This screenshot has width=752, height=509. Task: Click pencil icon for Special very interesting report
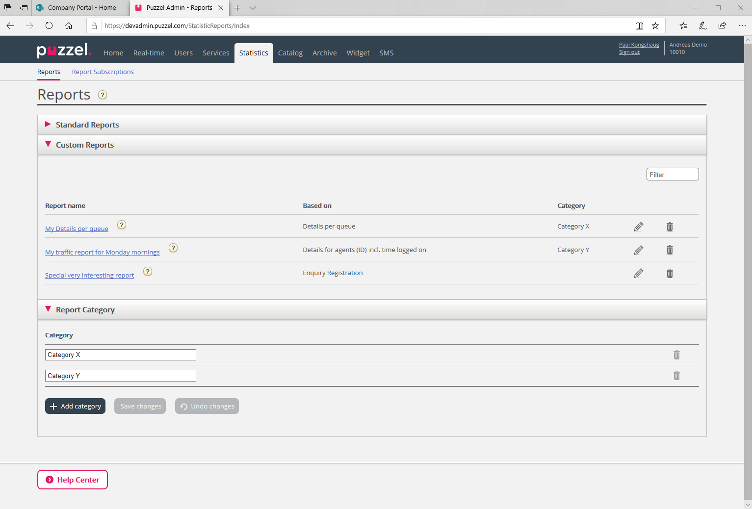tap(638, 274)
